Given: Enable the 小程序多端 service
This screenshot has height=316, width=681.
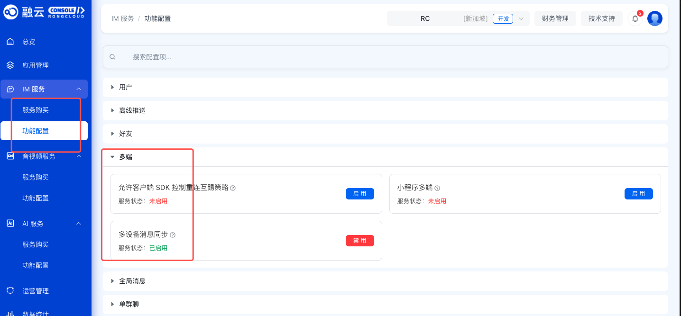Looking at the screenshot, I should (638, 194).
